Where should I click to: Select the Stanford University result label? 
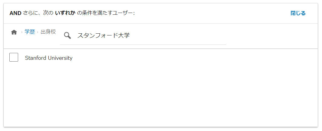point(49,58)
